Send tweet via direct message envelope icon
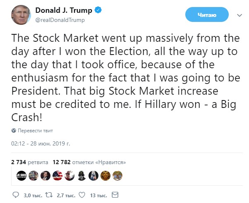Screen dimensions: 249x203 pyautogui.click(x=115, y=195)
